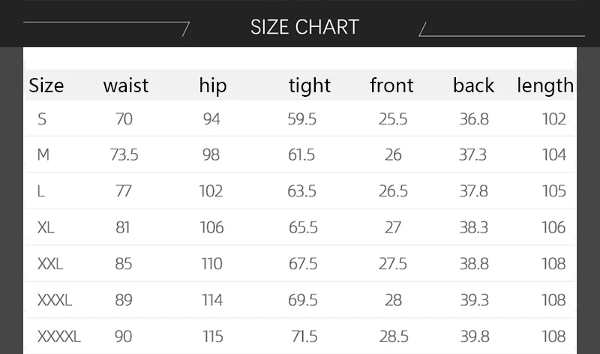The width and height of the screenshot is (600, 354).
Task: Select the XXXL size row label
Action: [55, 301]
